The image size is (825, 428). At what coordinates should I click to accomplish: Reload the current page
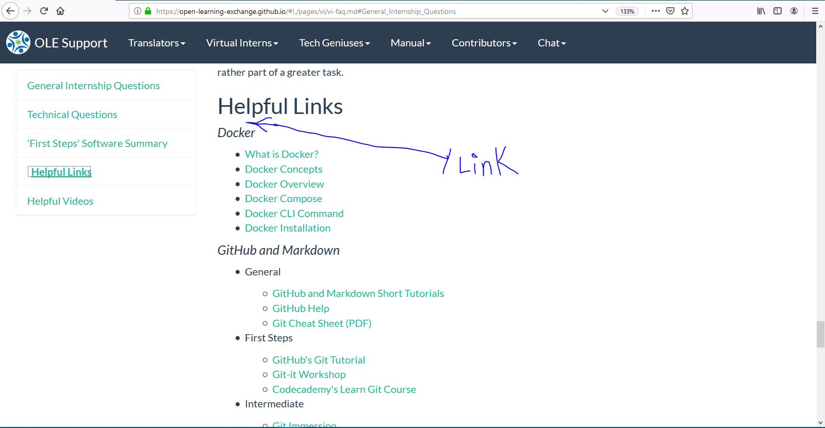click(x=44, y=11)
